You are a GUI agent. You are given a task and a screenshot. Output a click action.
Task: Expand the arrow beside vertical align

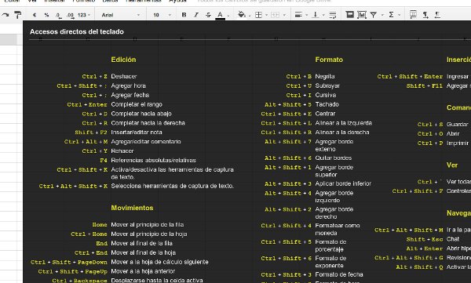coord(323,15)
